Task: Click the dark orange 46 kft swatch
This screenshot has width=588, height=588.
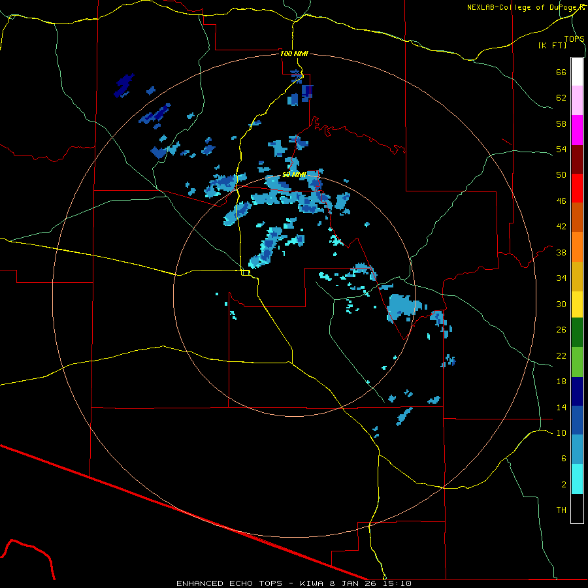Action: click(x=577, y=218)
